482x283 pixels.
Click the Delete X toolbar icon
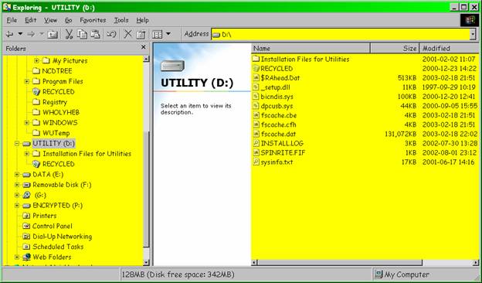(x=128, y=34)
